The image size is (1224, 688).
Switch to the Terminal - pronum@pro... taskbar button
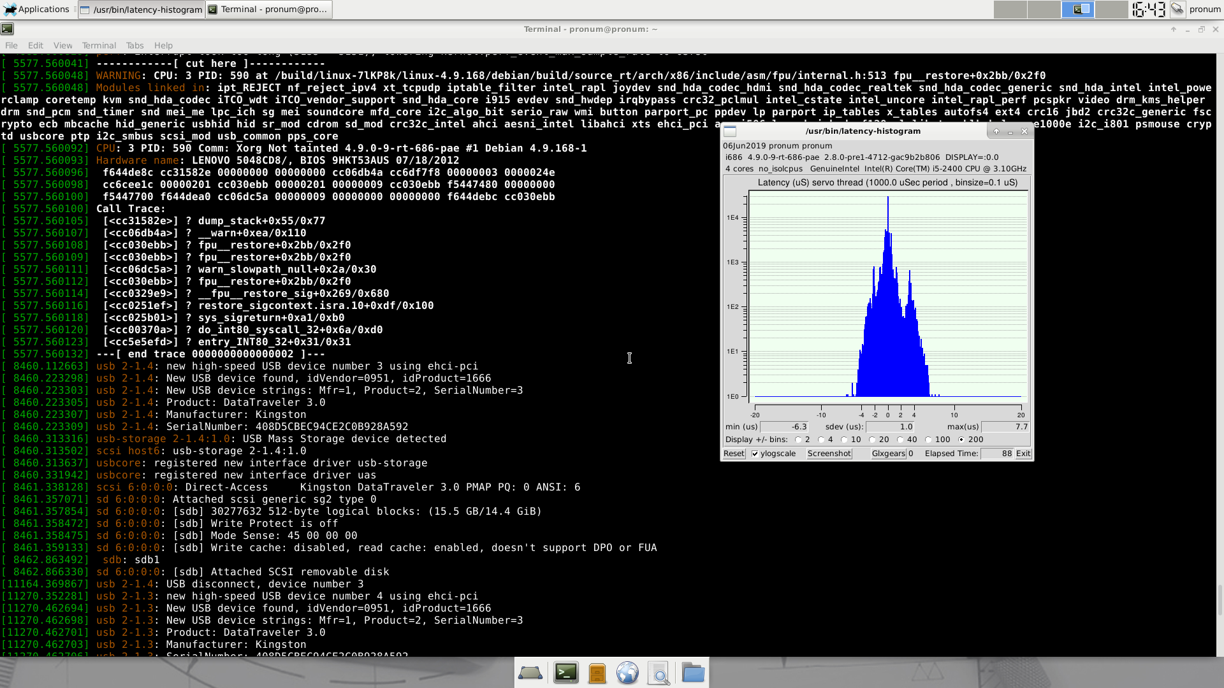[268, 10]
